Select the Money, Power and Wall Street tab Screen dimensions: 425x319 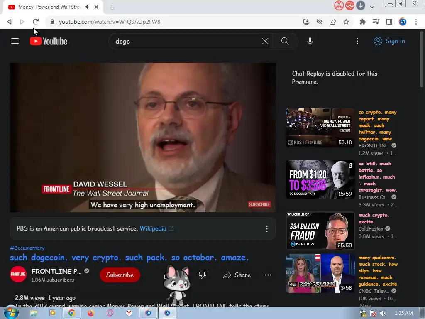tap(49, 7)
